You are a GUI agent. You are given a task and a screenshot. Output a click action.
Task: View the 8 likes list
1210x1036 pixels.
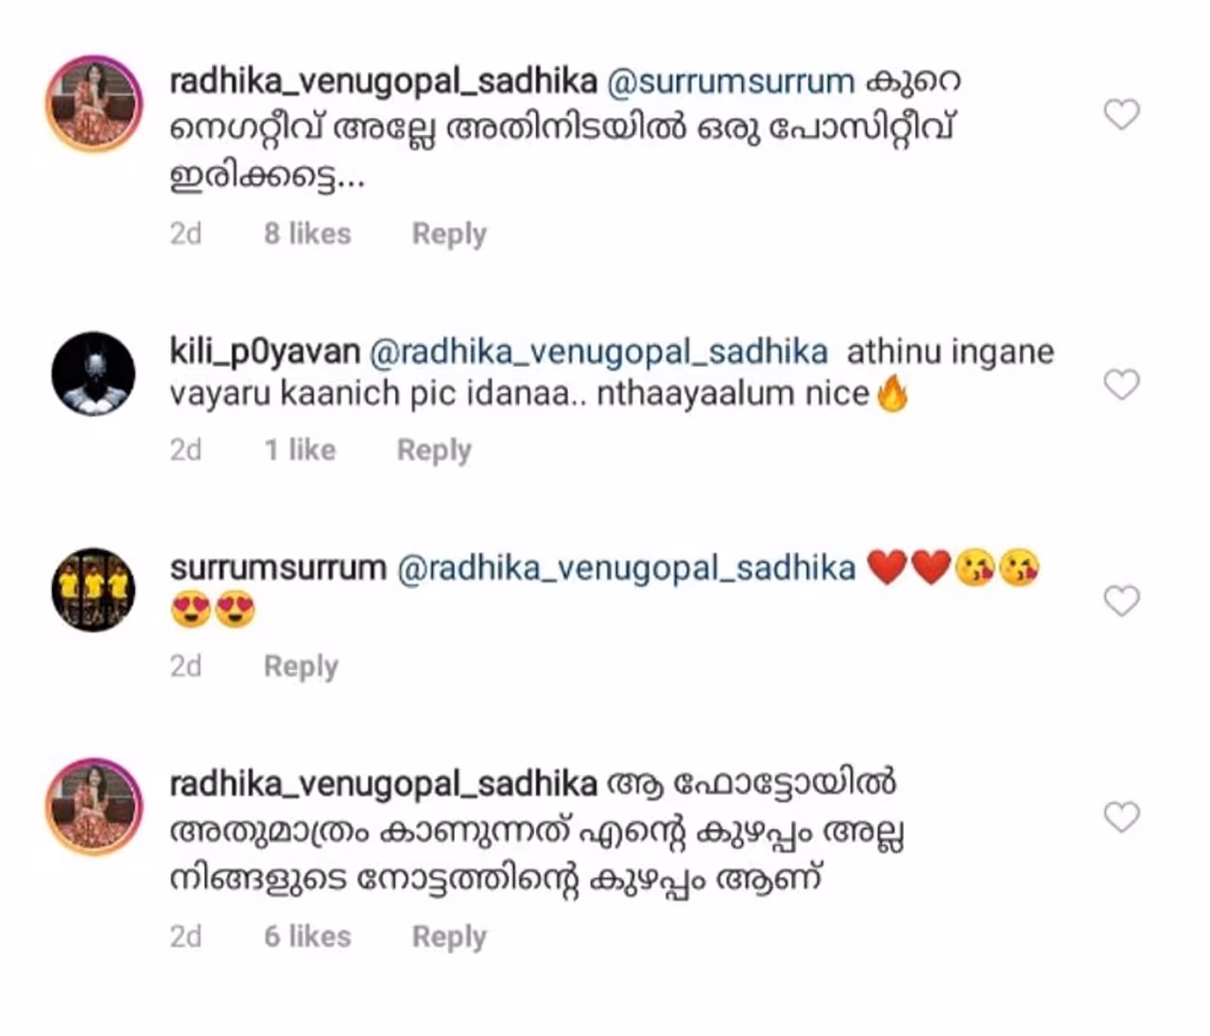coord(307,233)
